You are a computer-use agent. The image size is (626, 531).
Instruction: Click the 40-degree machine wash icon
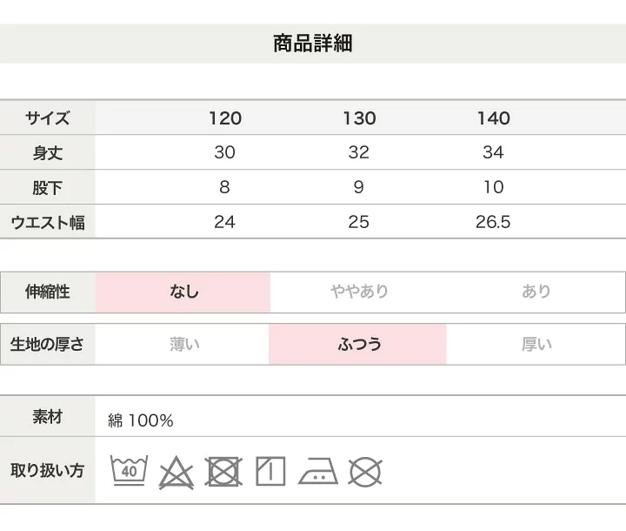point(129,471)
